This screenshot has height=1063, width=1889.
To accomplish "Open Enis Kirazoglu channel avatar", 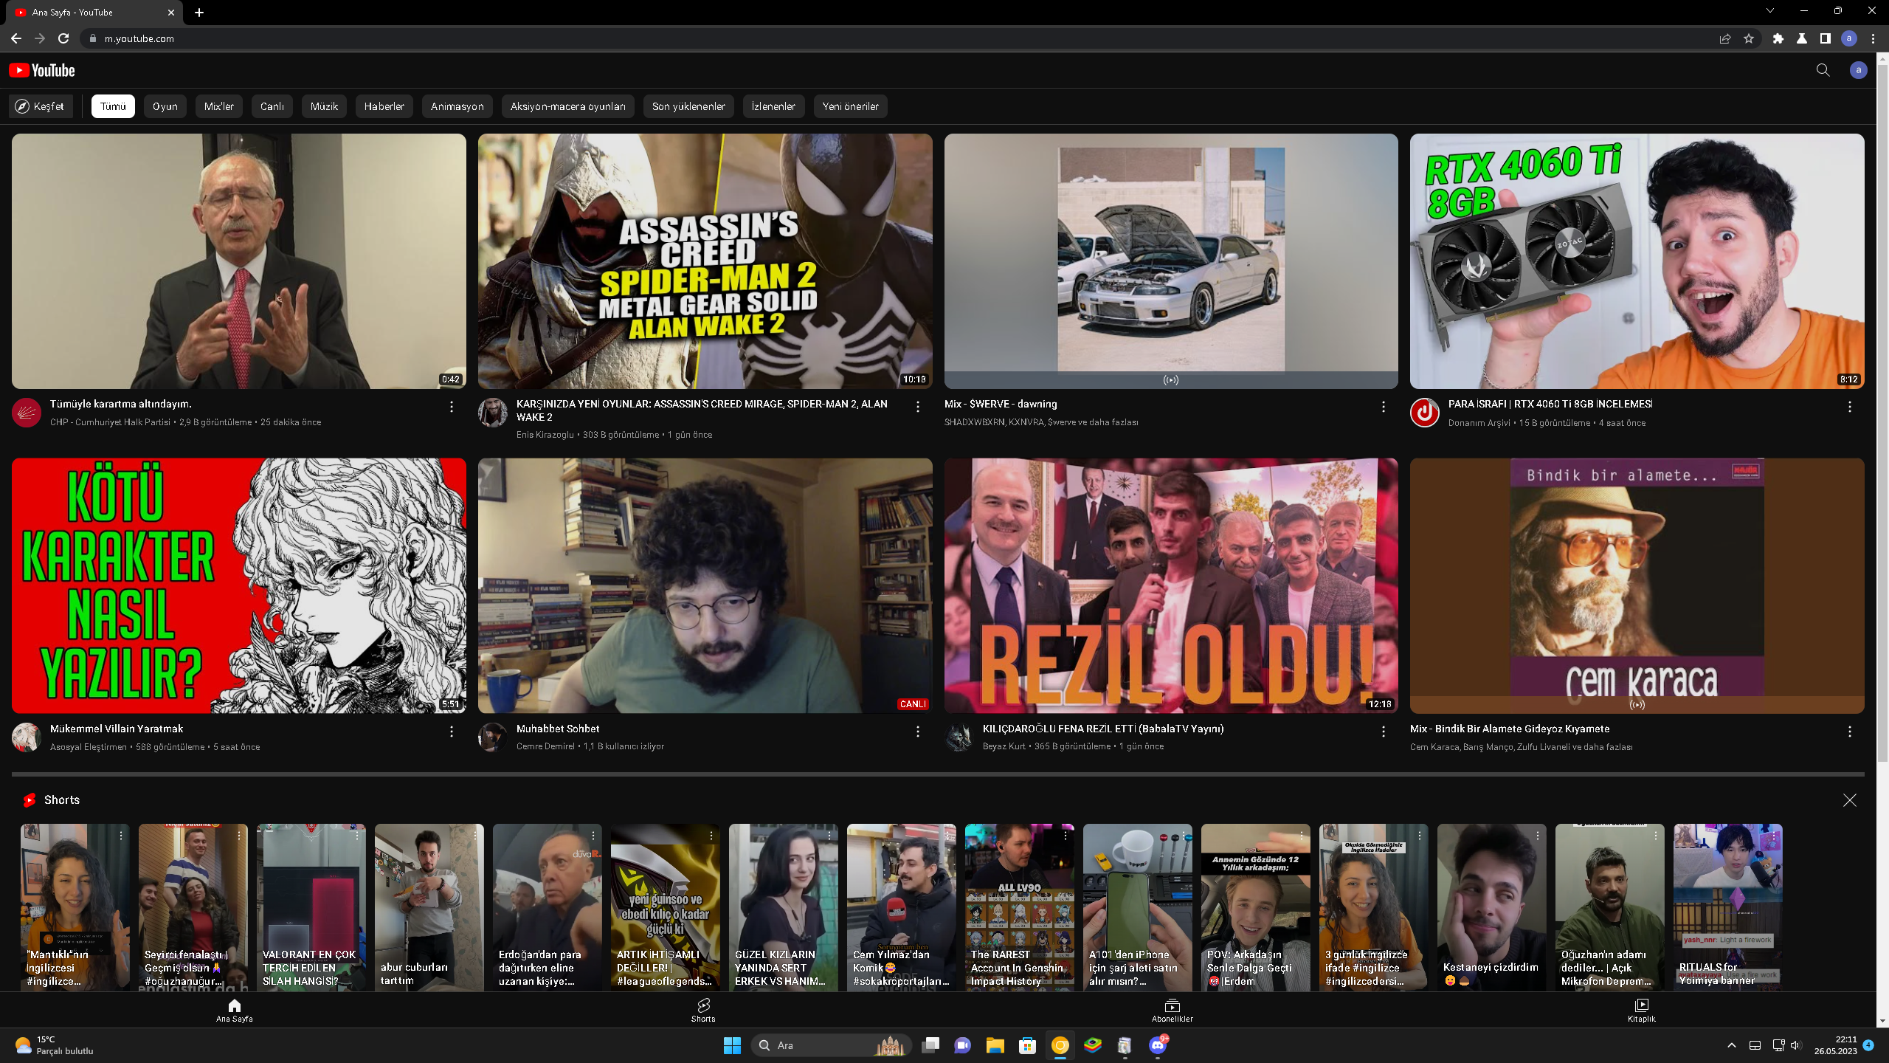I will click(493, 413).
